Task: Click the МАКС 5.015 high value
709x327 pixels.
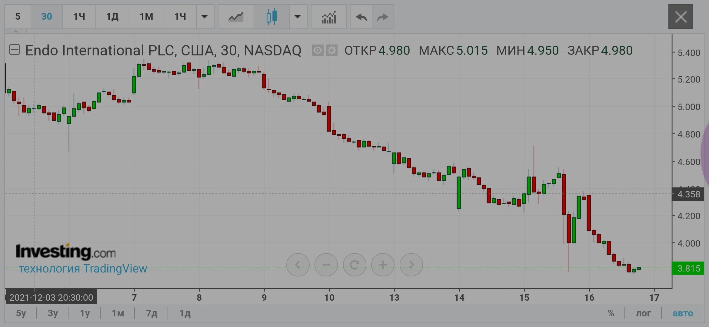Action: pyautogui.click(x=453, y=51)
